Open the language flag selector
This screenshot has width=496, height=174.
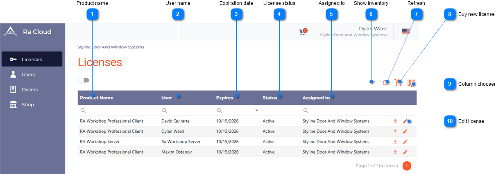point(406,32)
